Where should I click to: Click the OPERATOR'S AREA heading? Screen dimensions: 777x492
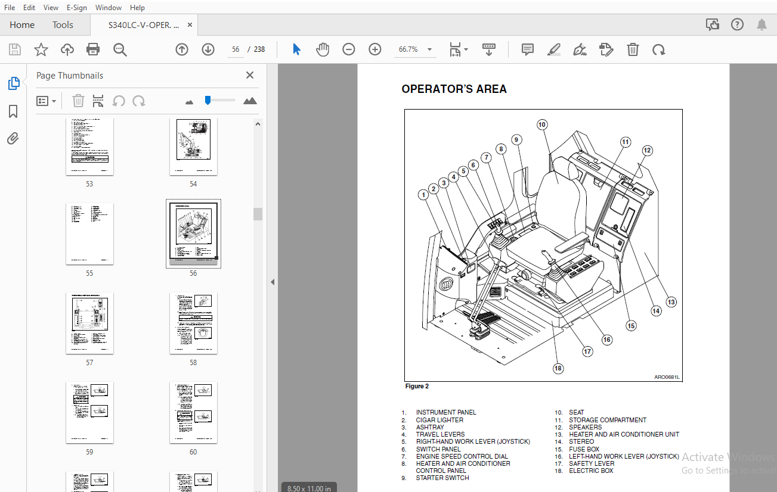coord(454,89)
